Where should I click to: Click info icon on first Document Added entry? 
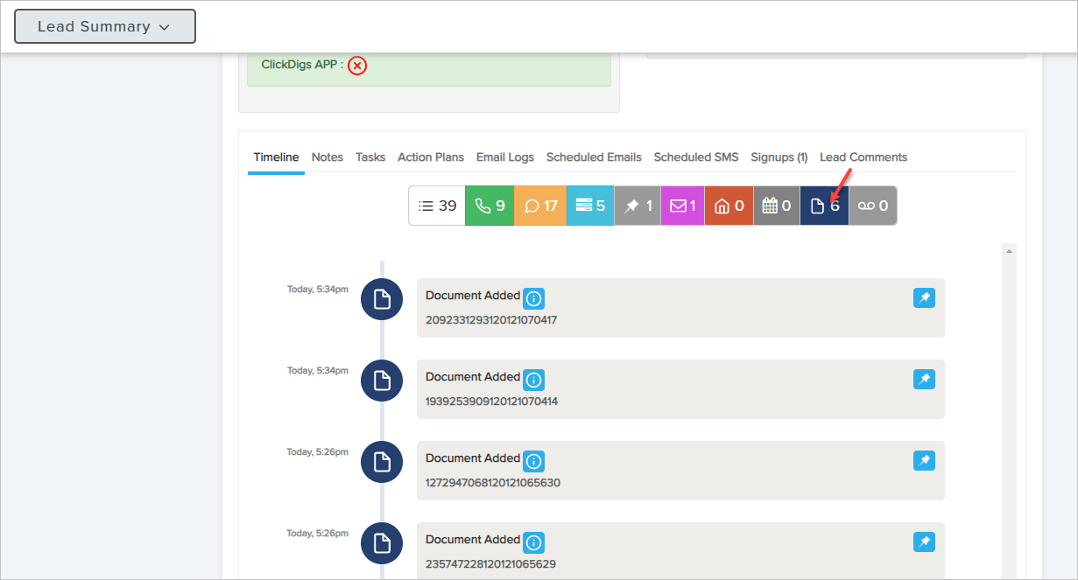click(533, 298)
